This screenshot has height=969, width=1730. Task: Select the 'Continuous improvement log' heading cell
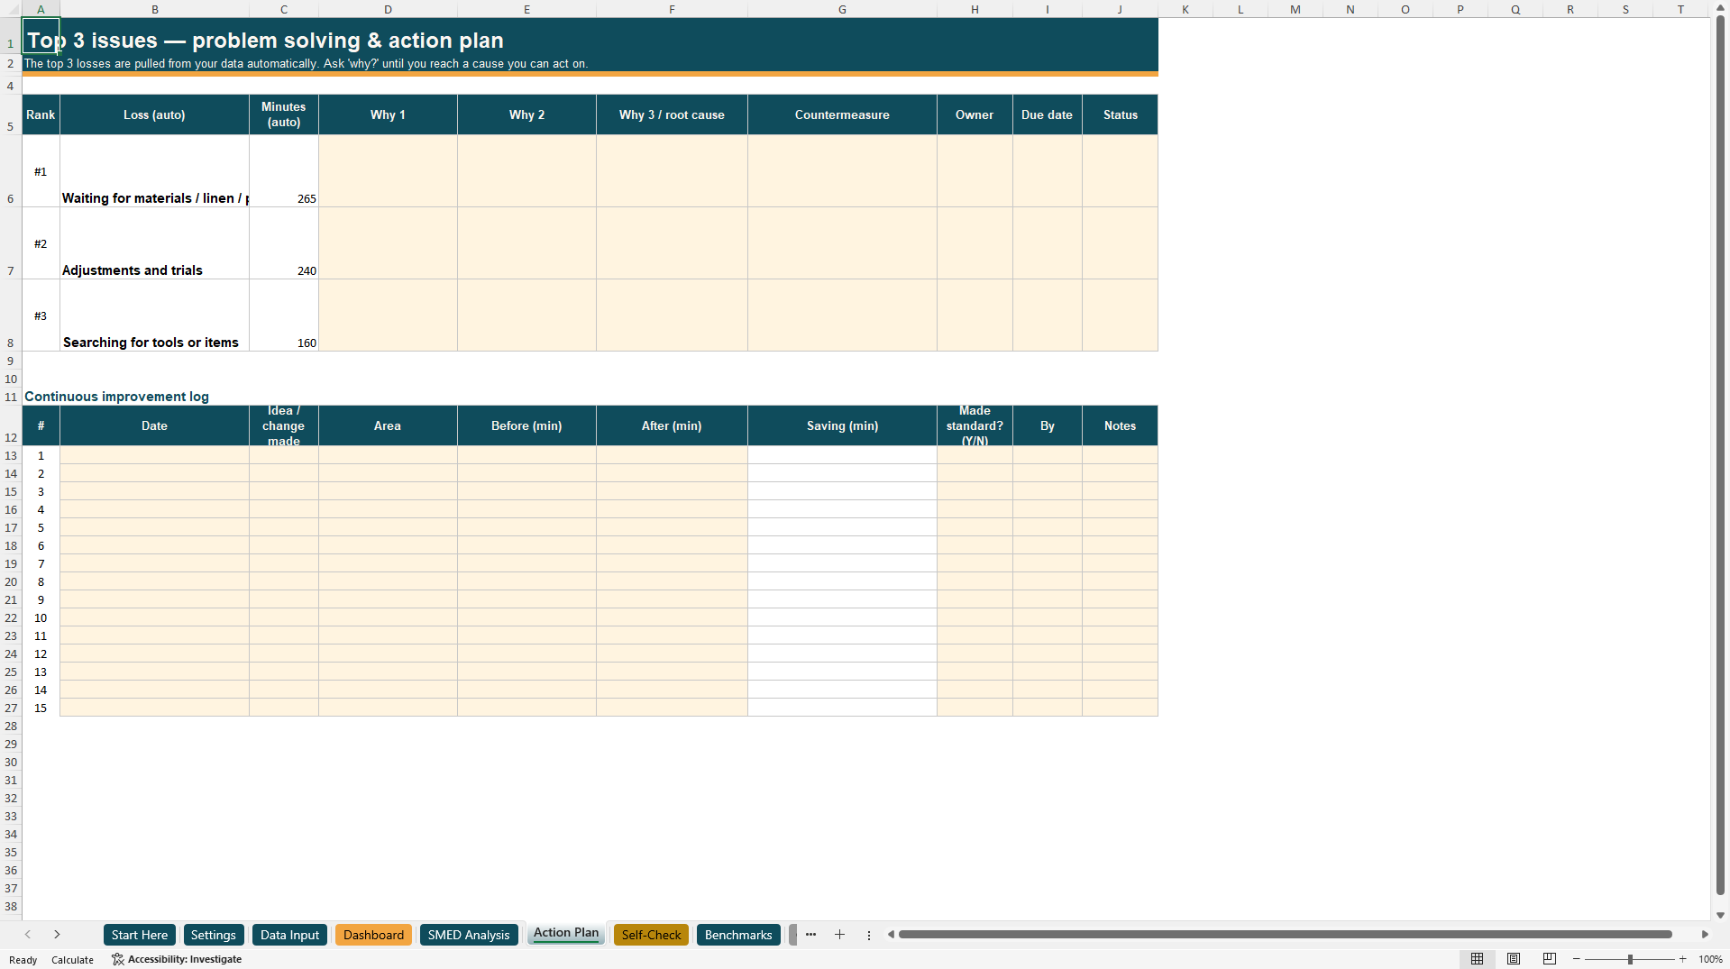(x=116, y=397)
